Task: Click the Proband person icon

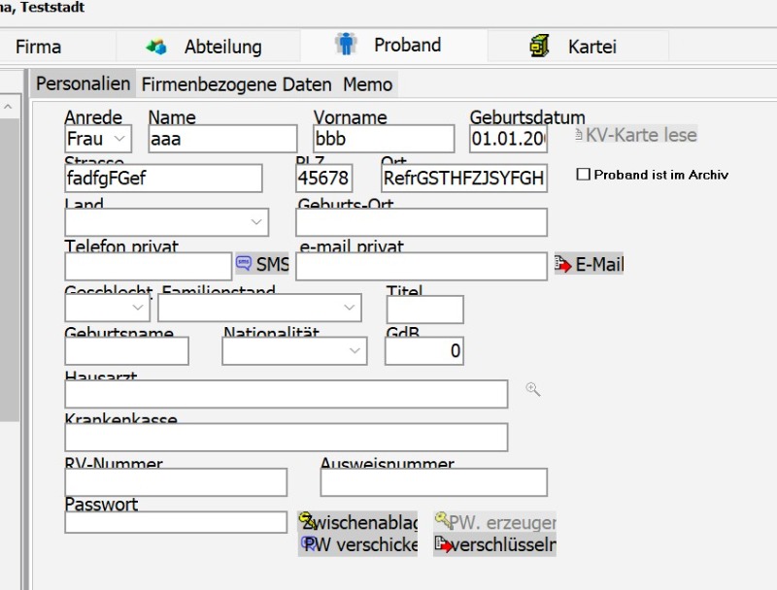Action: (x=346, y=45)
